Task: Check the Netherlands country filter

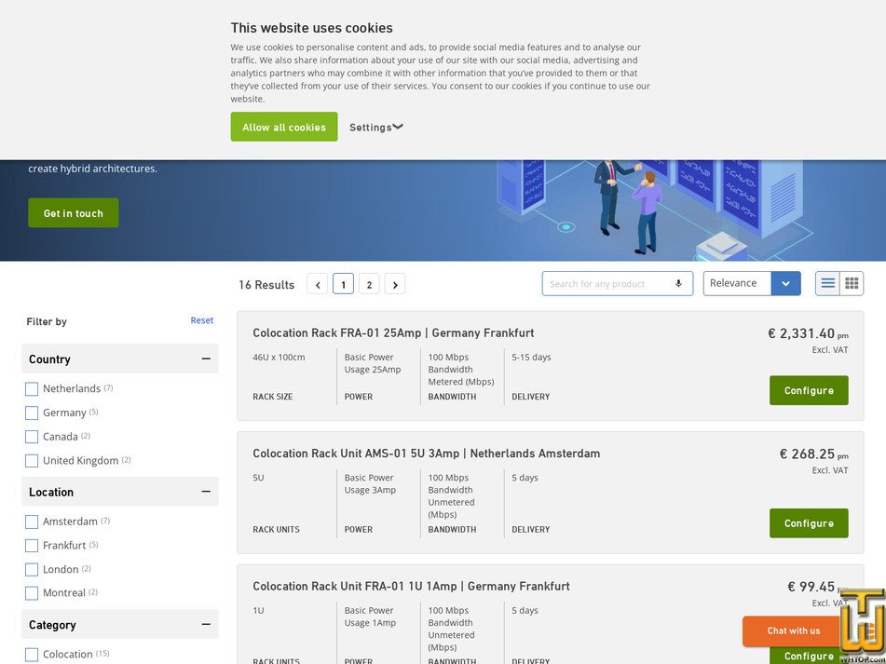Action: [x=31, y=388]
